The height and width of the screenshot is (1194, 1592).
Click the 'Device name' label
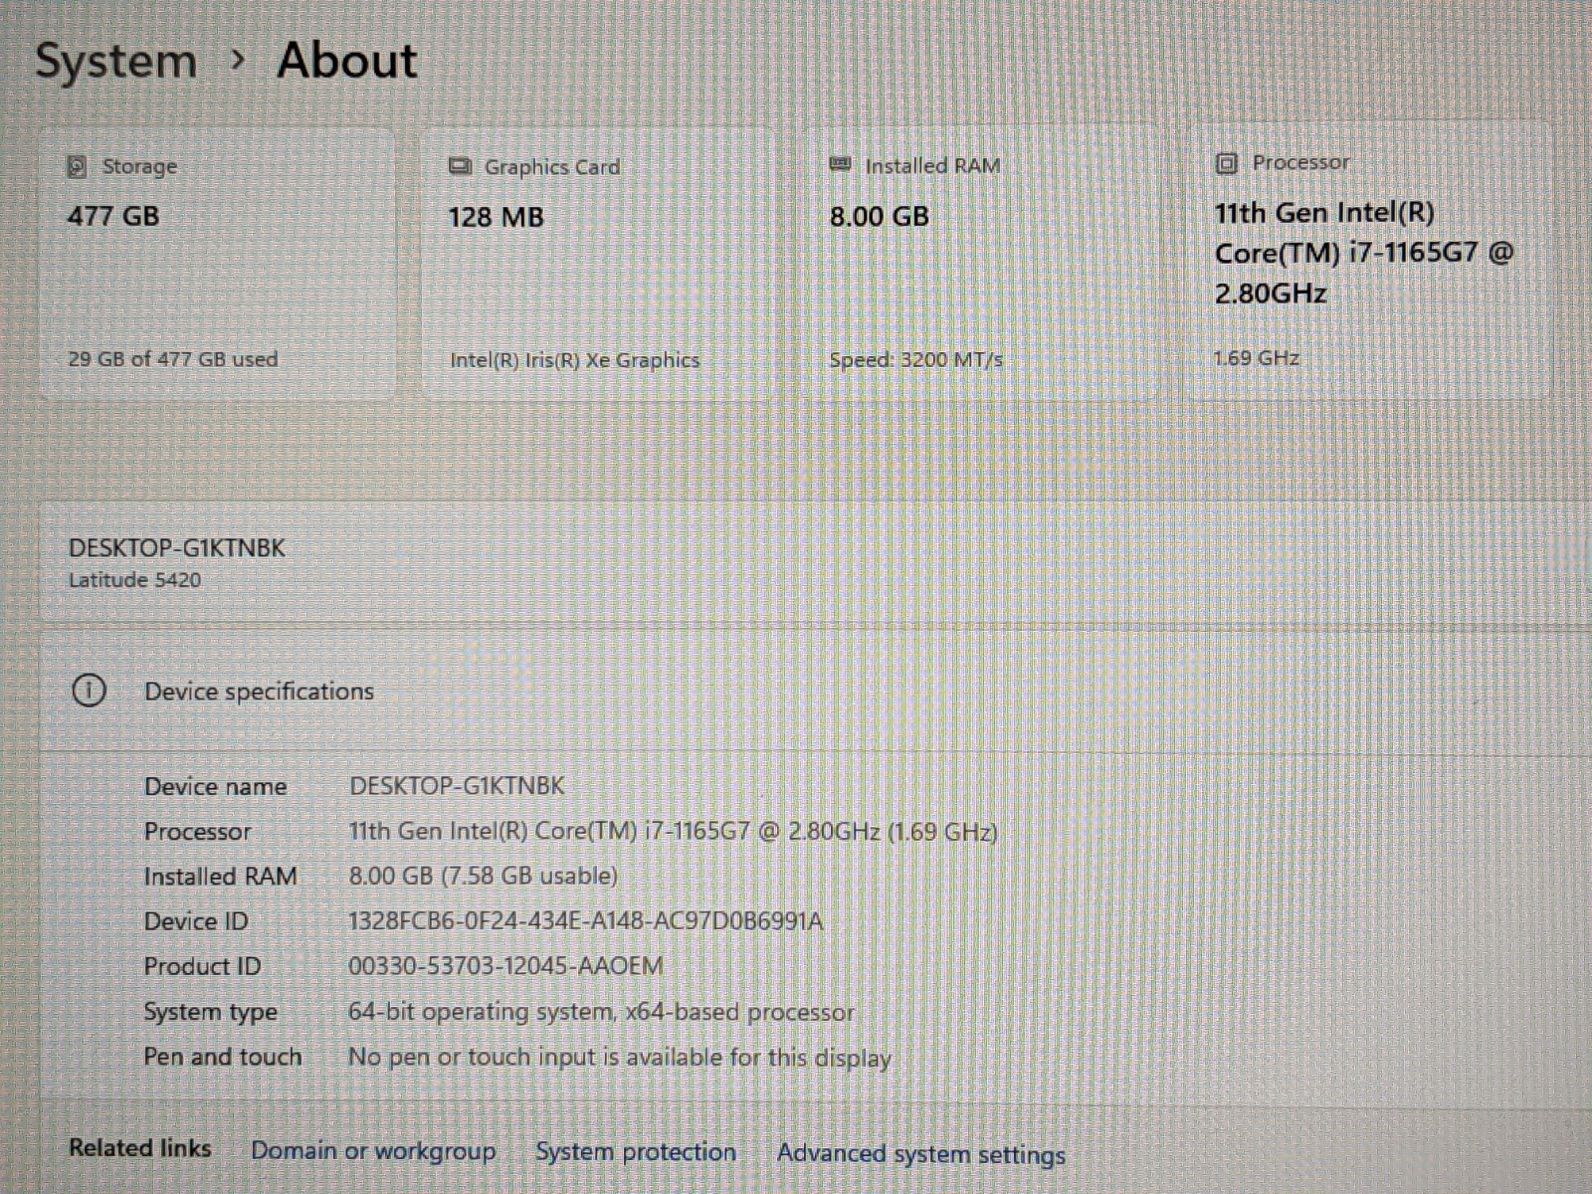click(x=215, y=786)
